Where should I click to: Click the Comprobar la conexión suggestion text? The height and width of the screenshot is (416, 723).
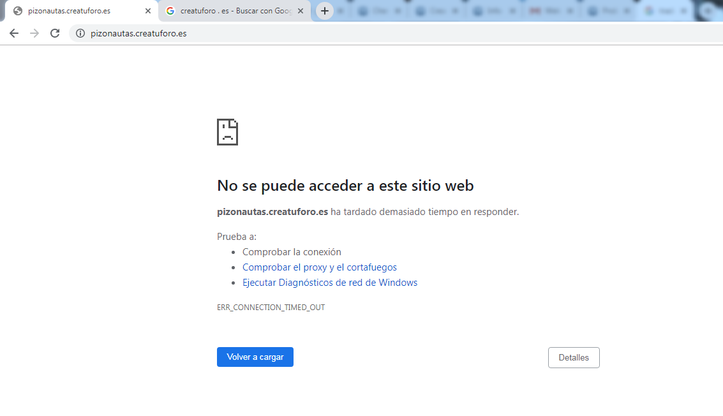292,252
